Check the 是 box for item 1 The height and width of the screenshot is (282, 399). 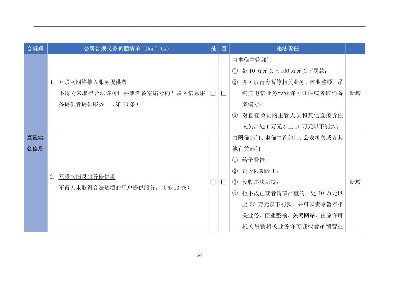point(213,93)
